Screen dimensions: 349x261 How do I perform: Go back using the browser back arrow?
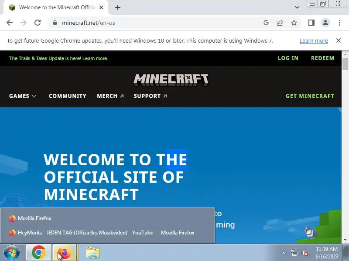click(x=10, y=23)
